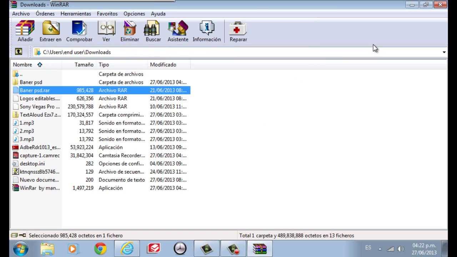The height and width of the screenshot is (257, 457).
Task: Click Camtasia Recorder type cell
Action: coord(122,155)
